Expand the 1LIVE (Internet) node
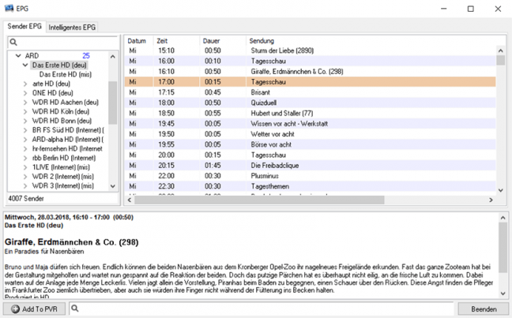 tap(25, 167)
